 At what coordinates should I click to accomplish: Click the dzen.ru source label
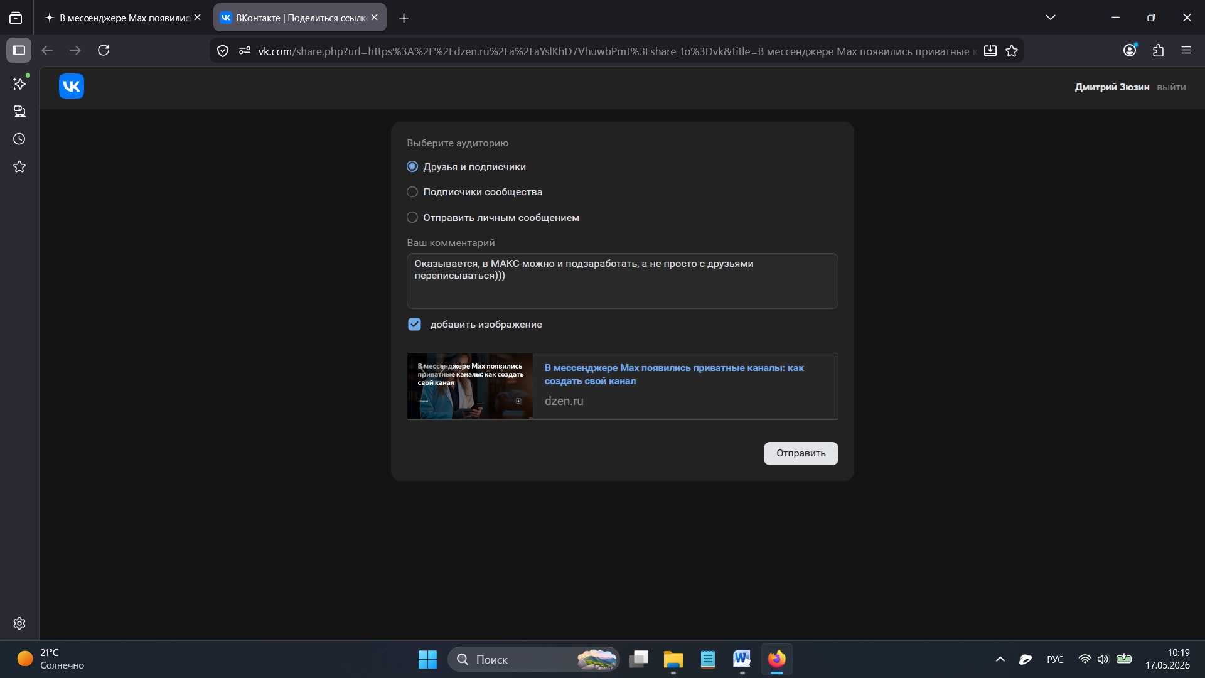(564, 401)
